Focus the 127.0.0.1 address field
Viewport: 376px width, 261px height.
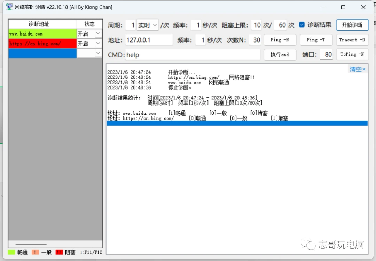pos(149,40)
